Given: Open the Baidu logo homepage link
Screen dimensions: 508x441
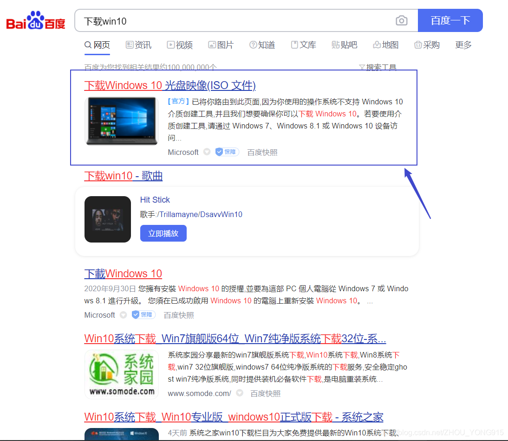Looking at the screenshot, I should pyautogui.click(x=36, y=20).
